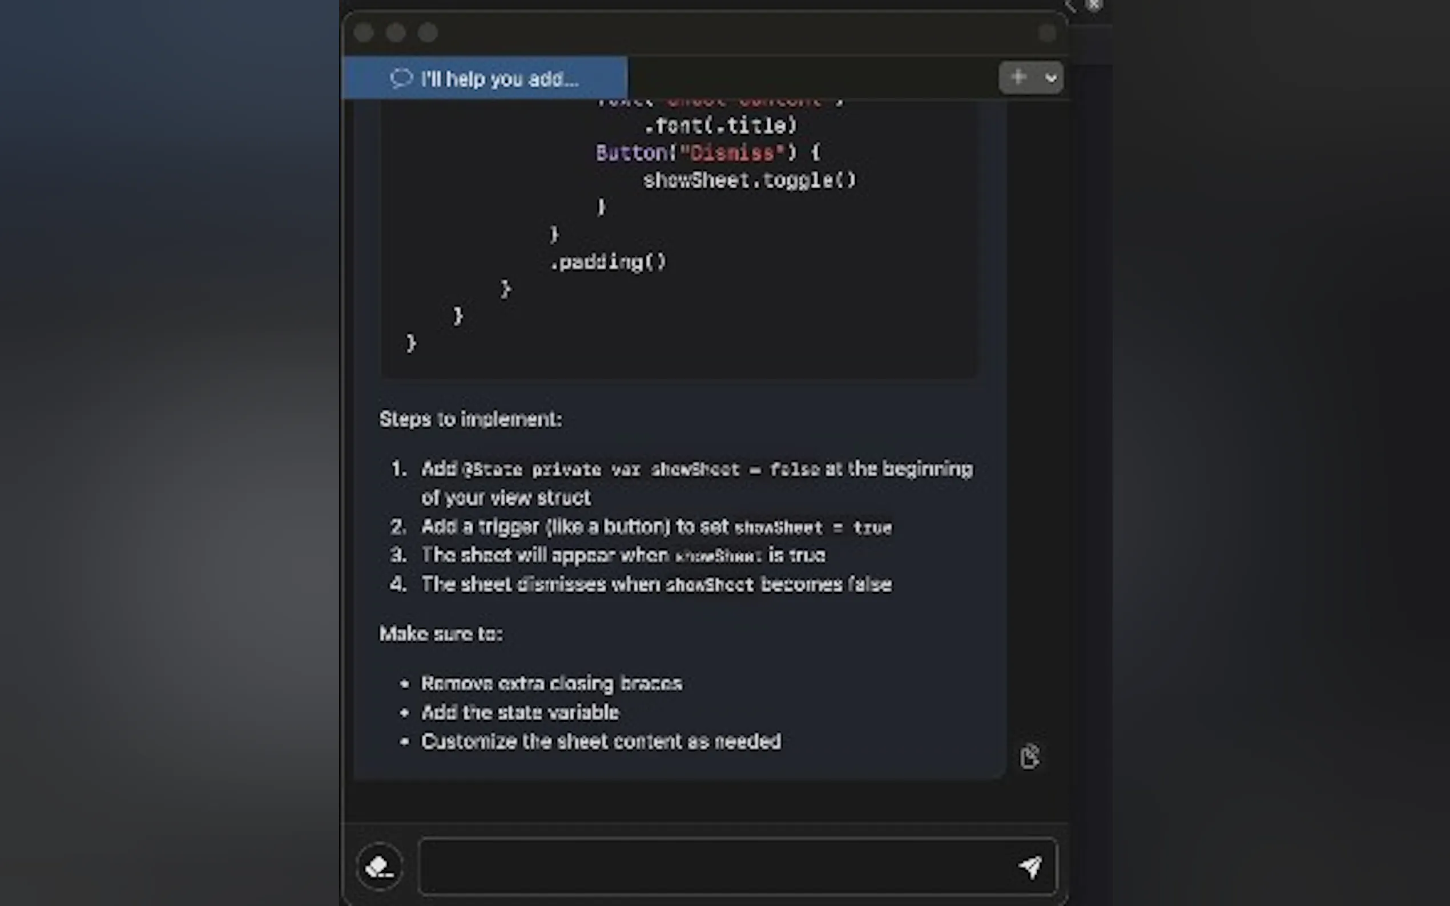This screenshot has height=906, width=1450.
Task: Click the Button("Dismiss") code line
Action: click(707, 153)
